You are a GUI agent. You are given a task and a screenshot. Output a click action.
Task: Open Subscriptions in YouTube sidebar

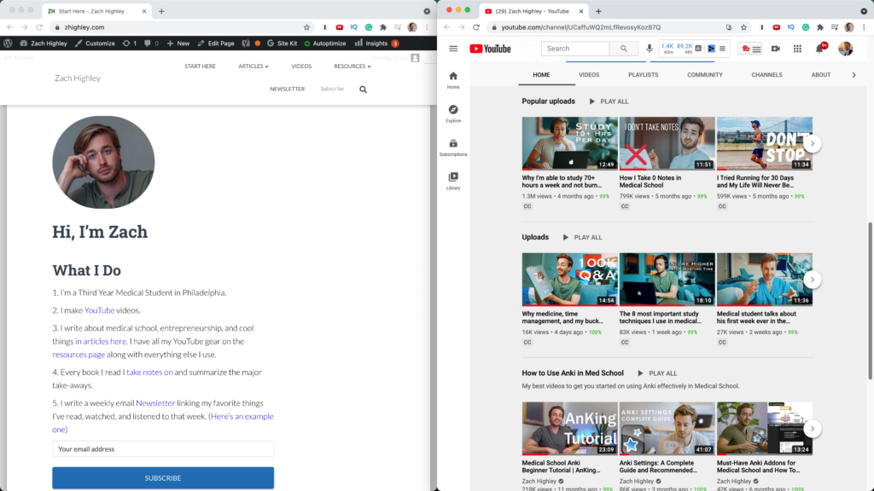(453, 147)
